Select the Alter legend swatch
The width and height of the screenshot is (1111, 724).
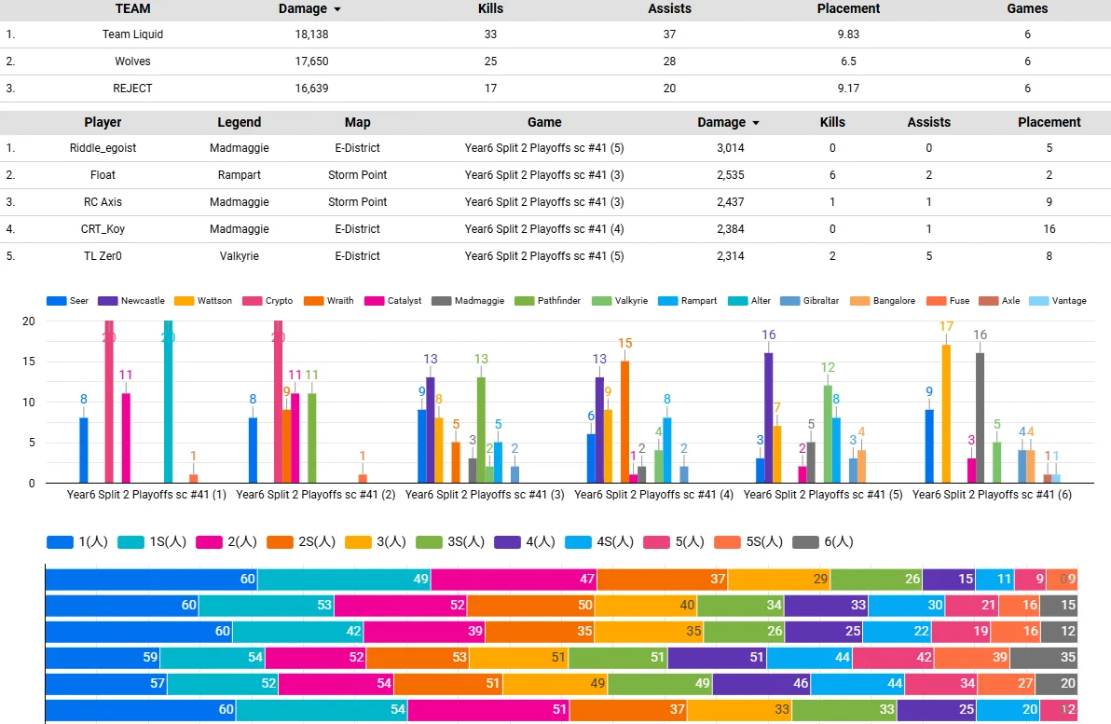coord(737,301)
